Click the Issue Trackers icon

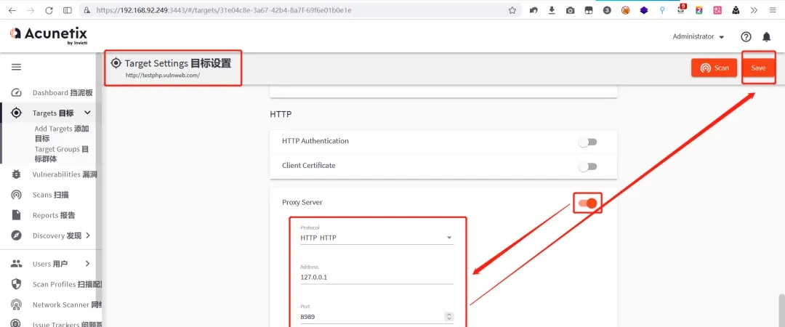[17, 323]
